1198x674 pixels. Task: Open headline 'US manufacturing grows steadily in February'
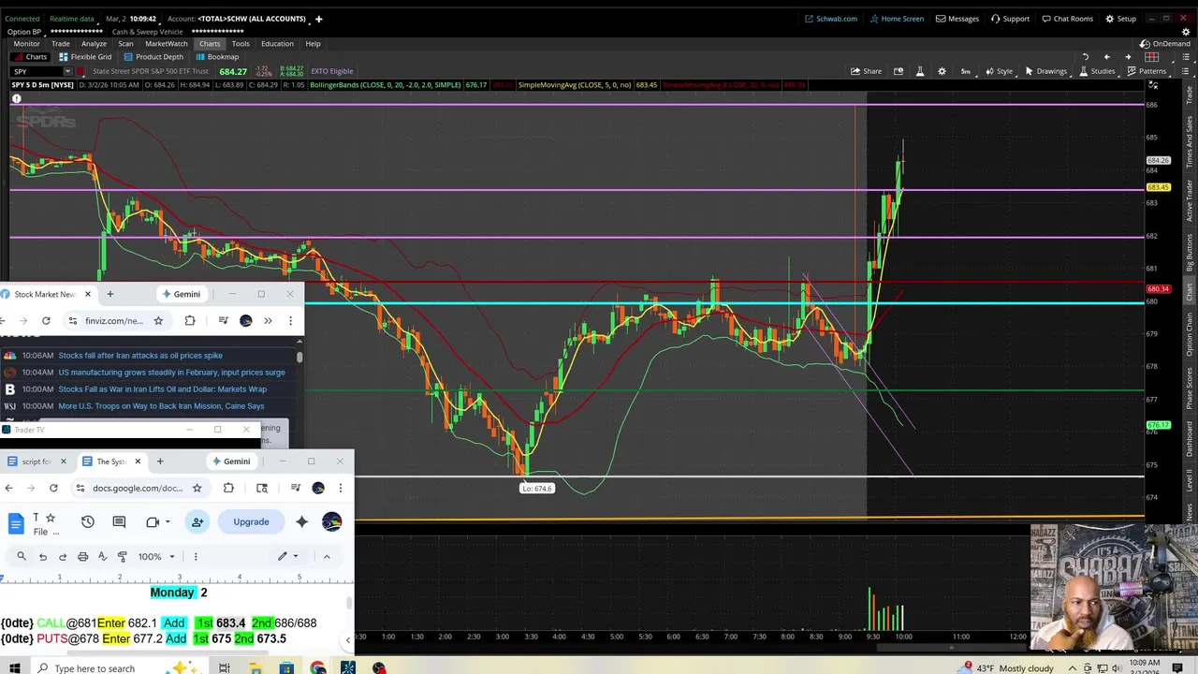(171, 373)
